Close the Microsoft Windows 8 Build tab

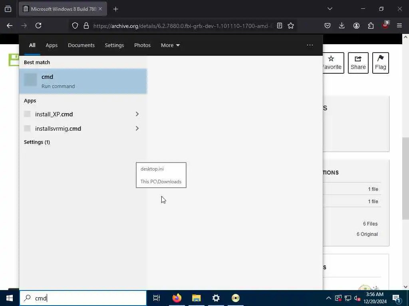click(100, 9)
